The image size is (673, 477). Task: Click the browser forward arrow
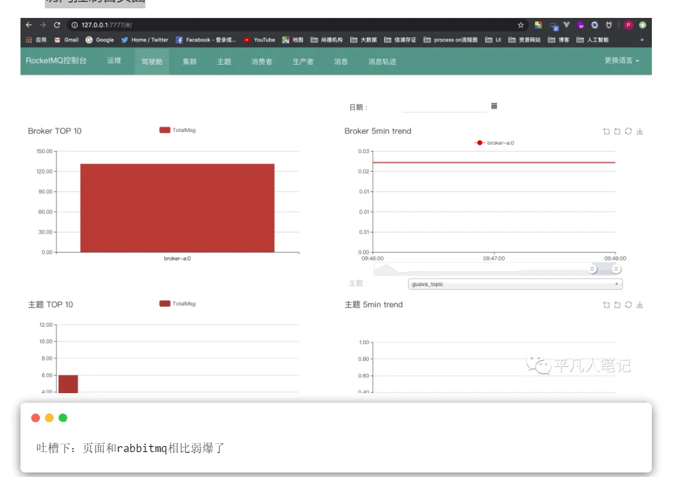pyautogui.click(x=43, y=25)
